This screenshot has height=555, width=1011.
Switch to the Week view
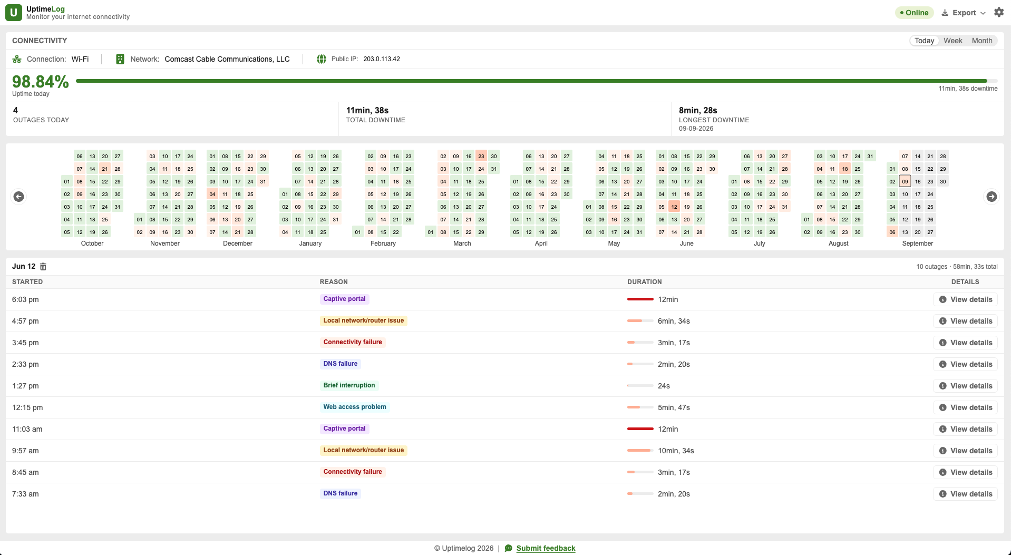(x=952, y=41)
